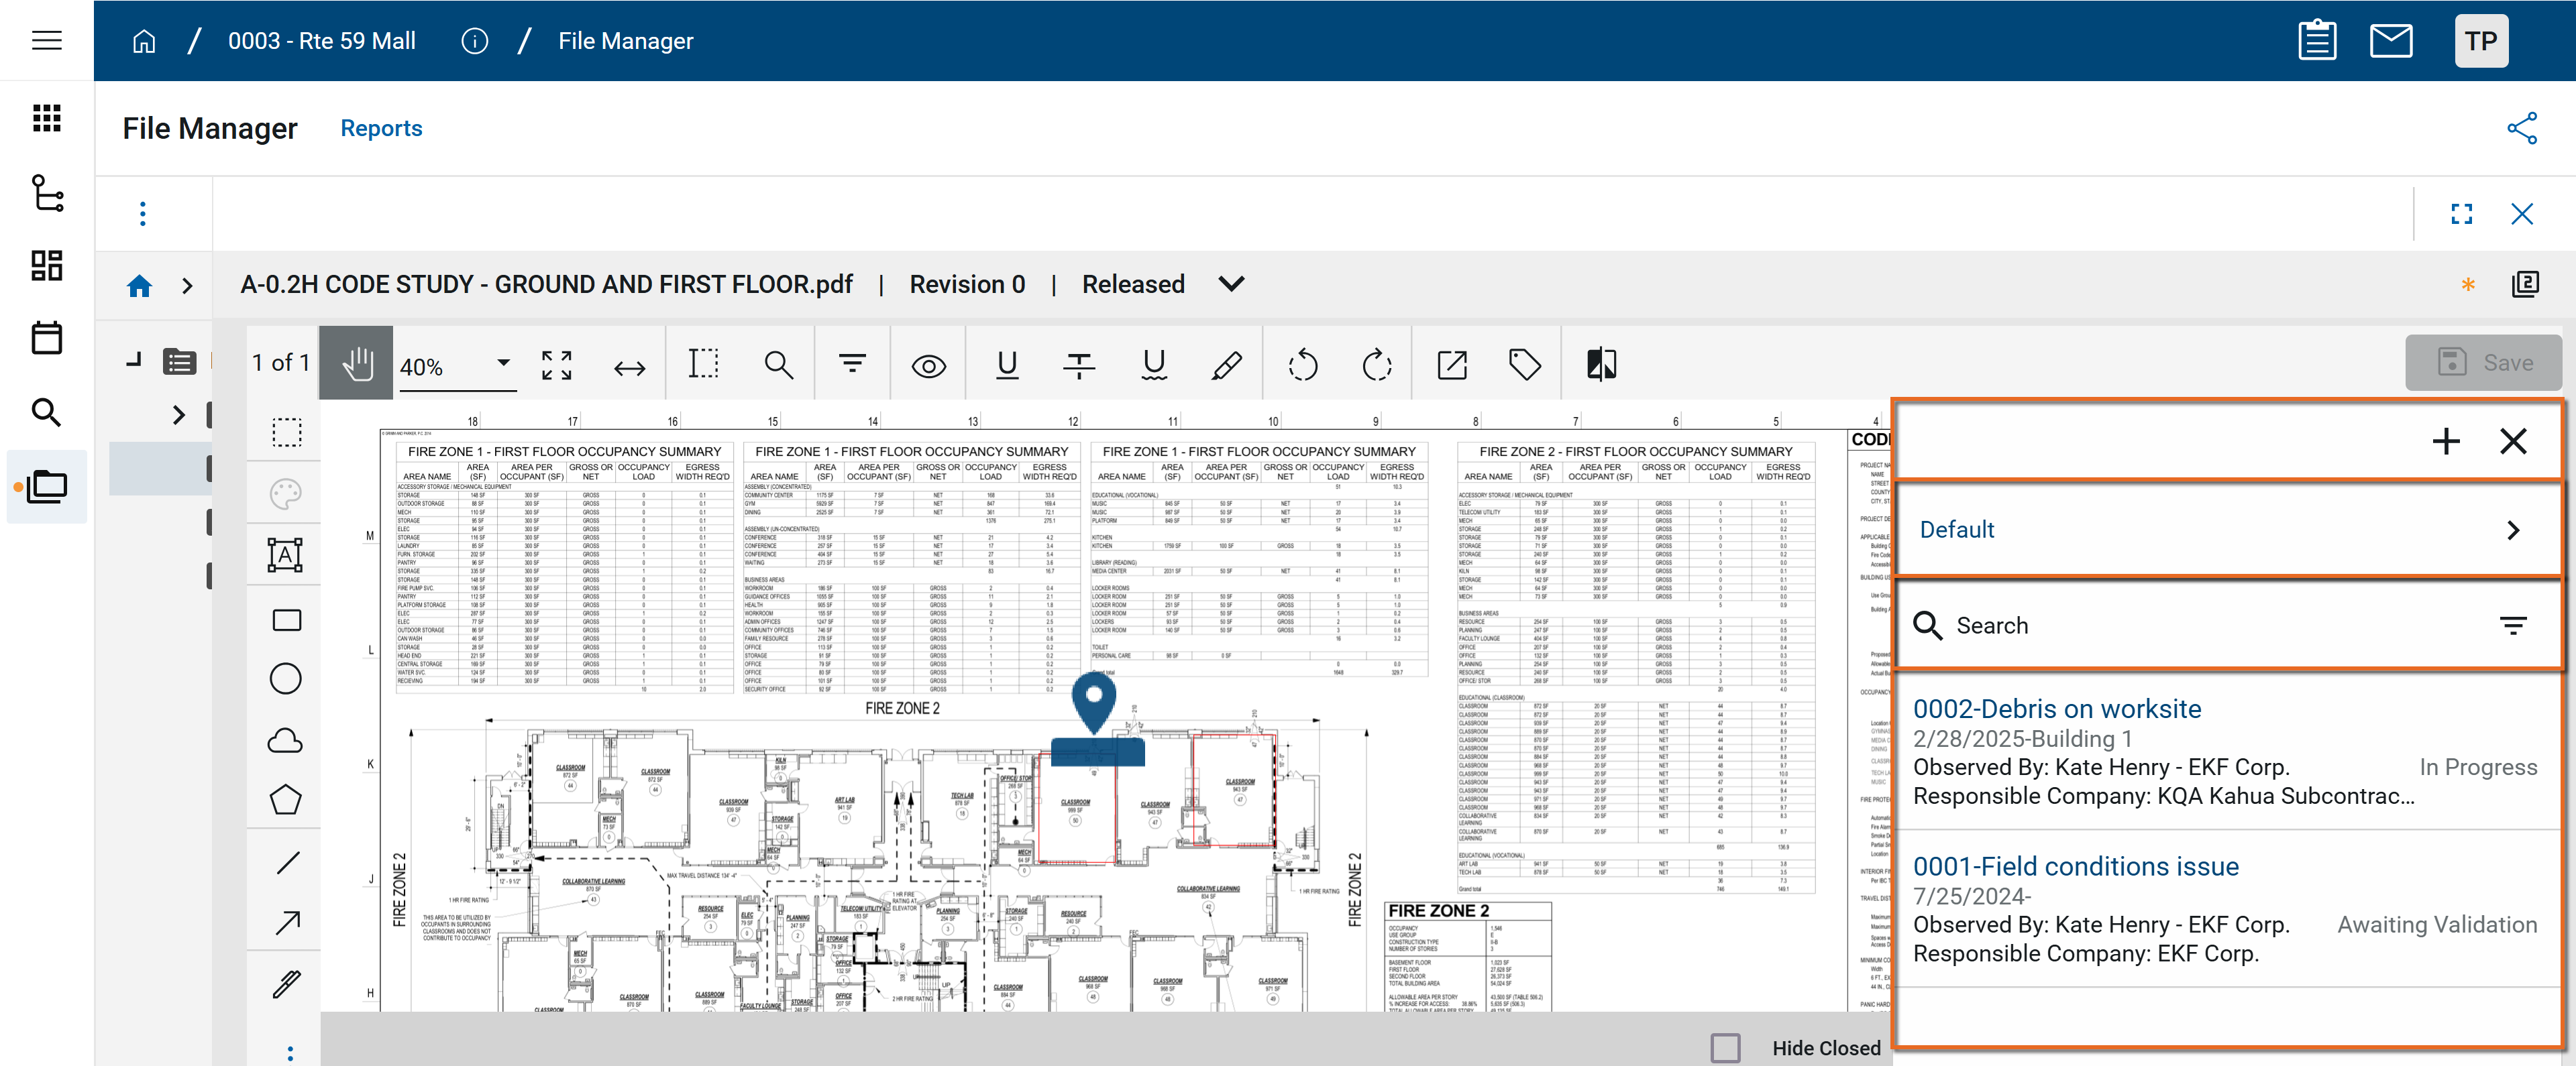Image resolution: width=2576 pixels, height=1066 pixels.
Task: Click the rotate clockwise icon
Action: pos(1377,365)
